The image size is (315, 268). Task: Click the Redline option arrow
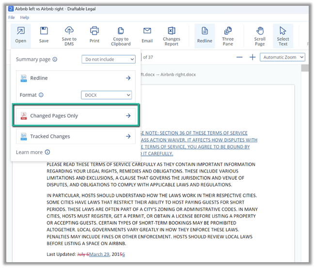click(x=128, y=78)
